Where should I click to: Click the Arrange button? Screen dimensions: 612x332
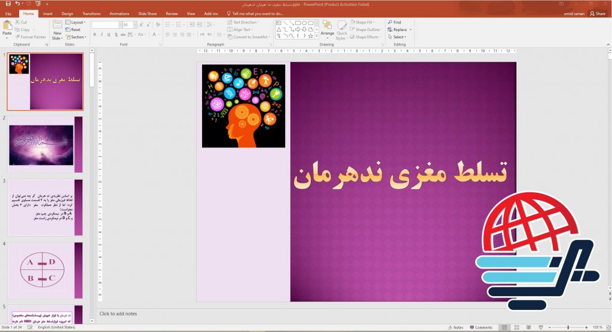(x=327, y=28)
